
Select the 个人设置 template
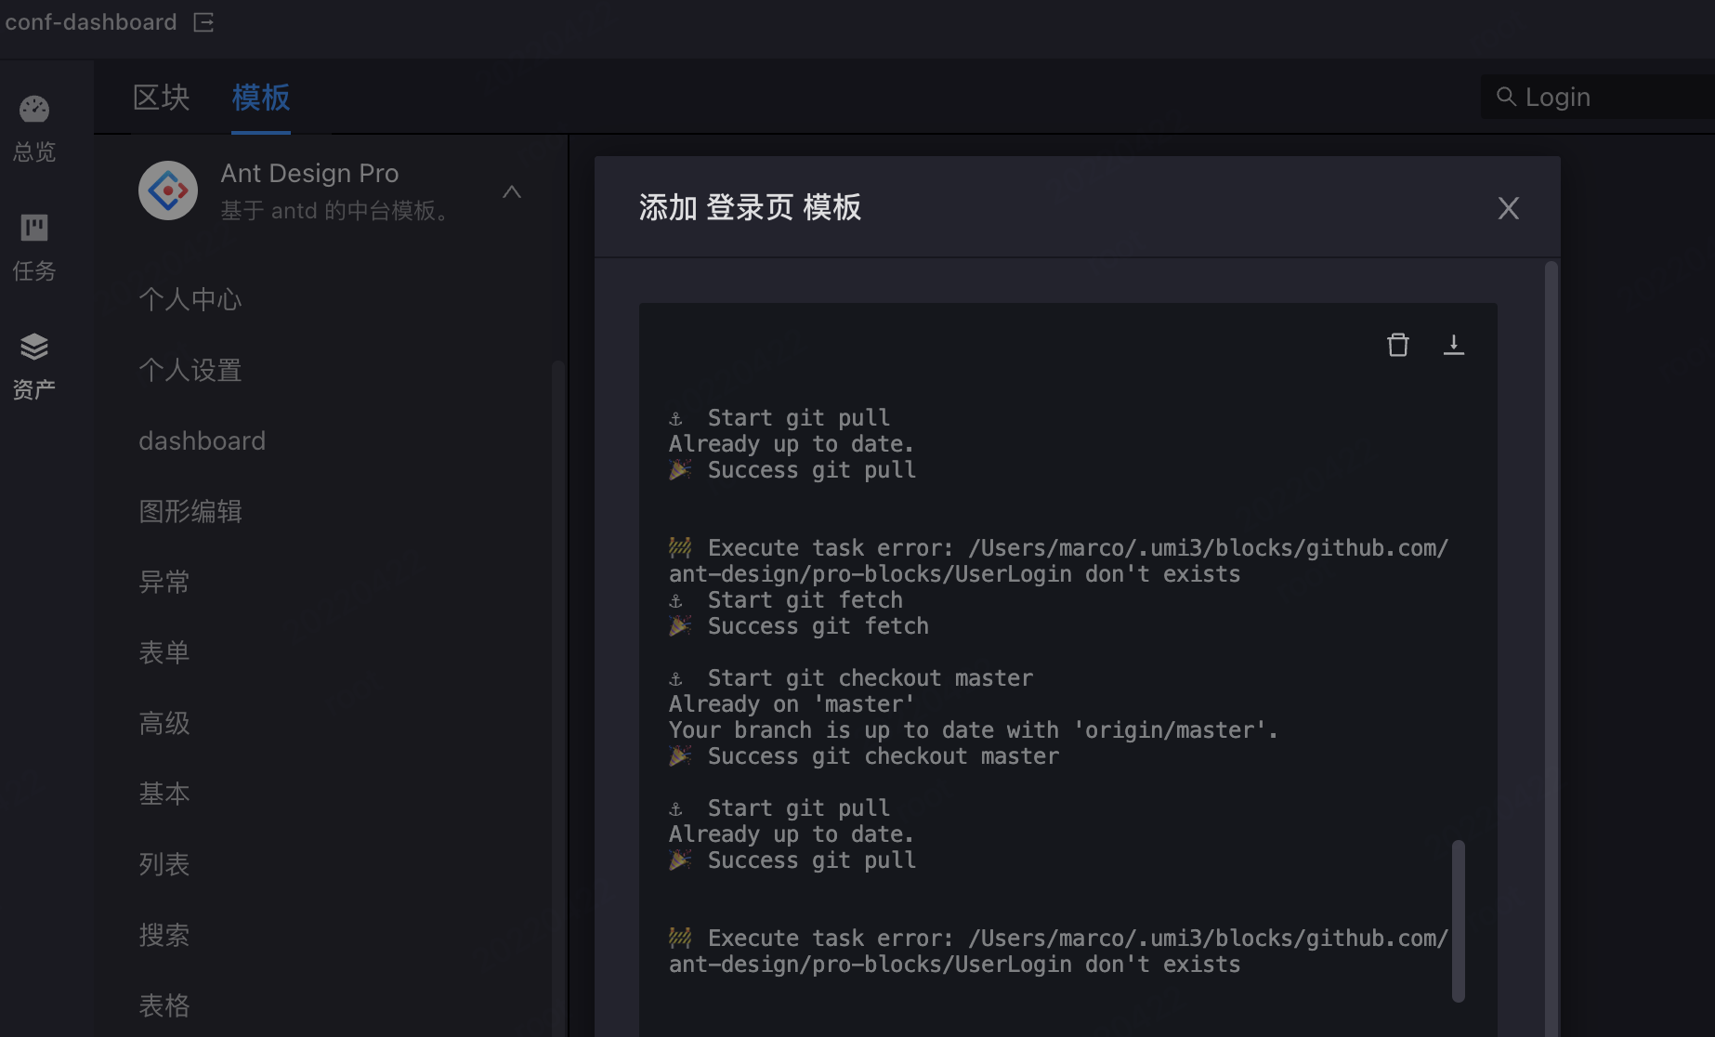190,370
